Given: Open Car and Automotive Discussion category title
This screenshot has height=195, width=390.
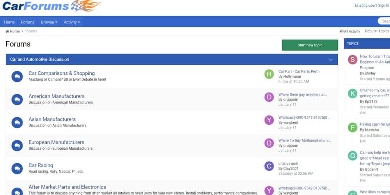Looking at the screenshot, I should pyautogui.click(x=39, y=59).
